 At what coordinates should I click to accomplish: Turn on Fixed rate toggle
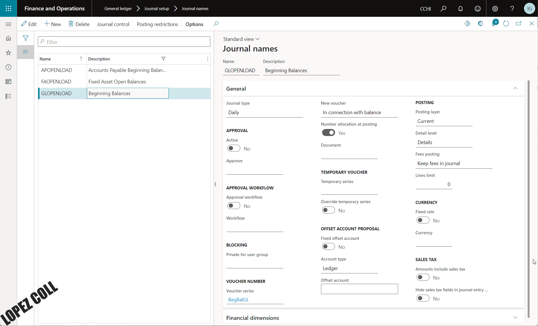pyautogui.click(x=423, y=220)
